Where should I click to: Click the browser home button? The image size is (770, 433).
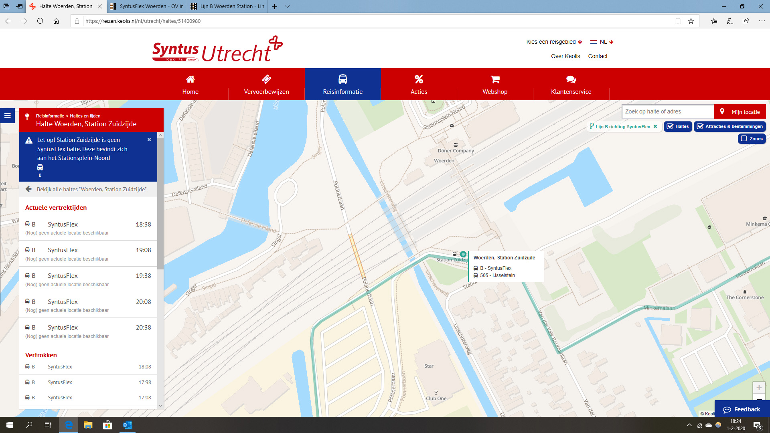click(56, 21)
